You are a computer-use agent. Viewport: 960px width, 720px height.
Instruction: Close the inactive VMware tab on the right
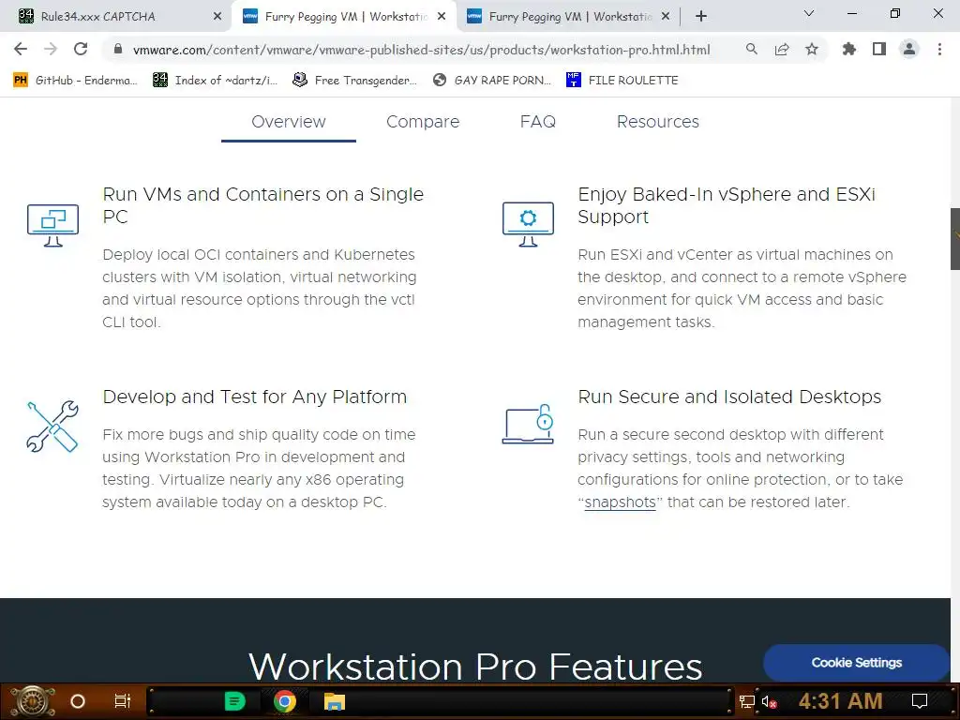tap(666, 17)
